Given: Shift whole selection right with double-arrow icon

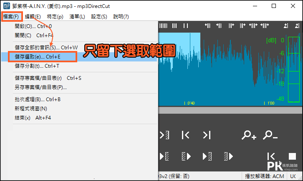Looking at the screenshot, I should pos(265,25).
